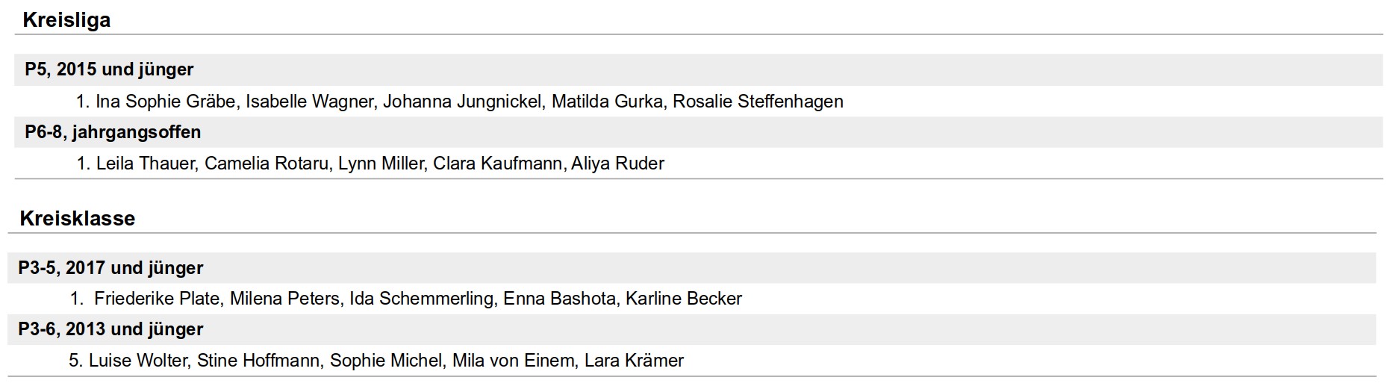The image size is (1399, 389).
Task: Select the name Ida Schemmerling
Action: [x=421, y=299]
